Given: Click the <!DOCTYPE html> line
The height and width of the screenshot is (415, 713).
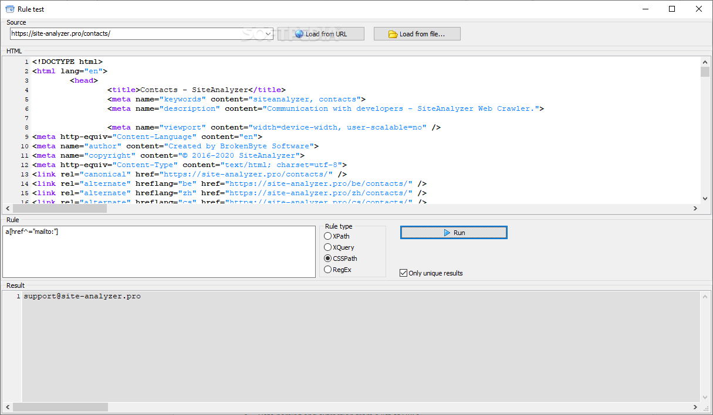Looking at the screenshot, I should (67, 62).
